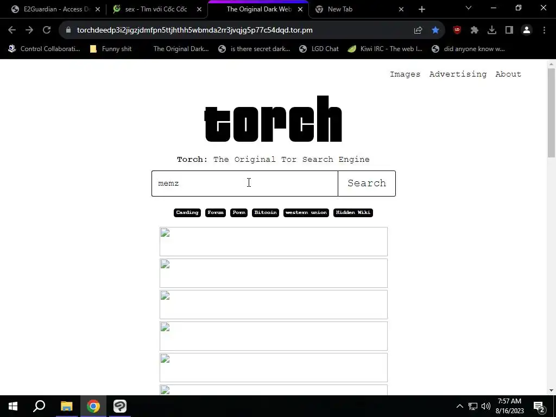
Task: Open the volume control icon
Action: [x=486, y=406]
